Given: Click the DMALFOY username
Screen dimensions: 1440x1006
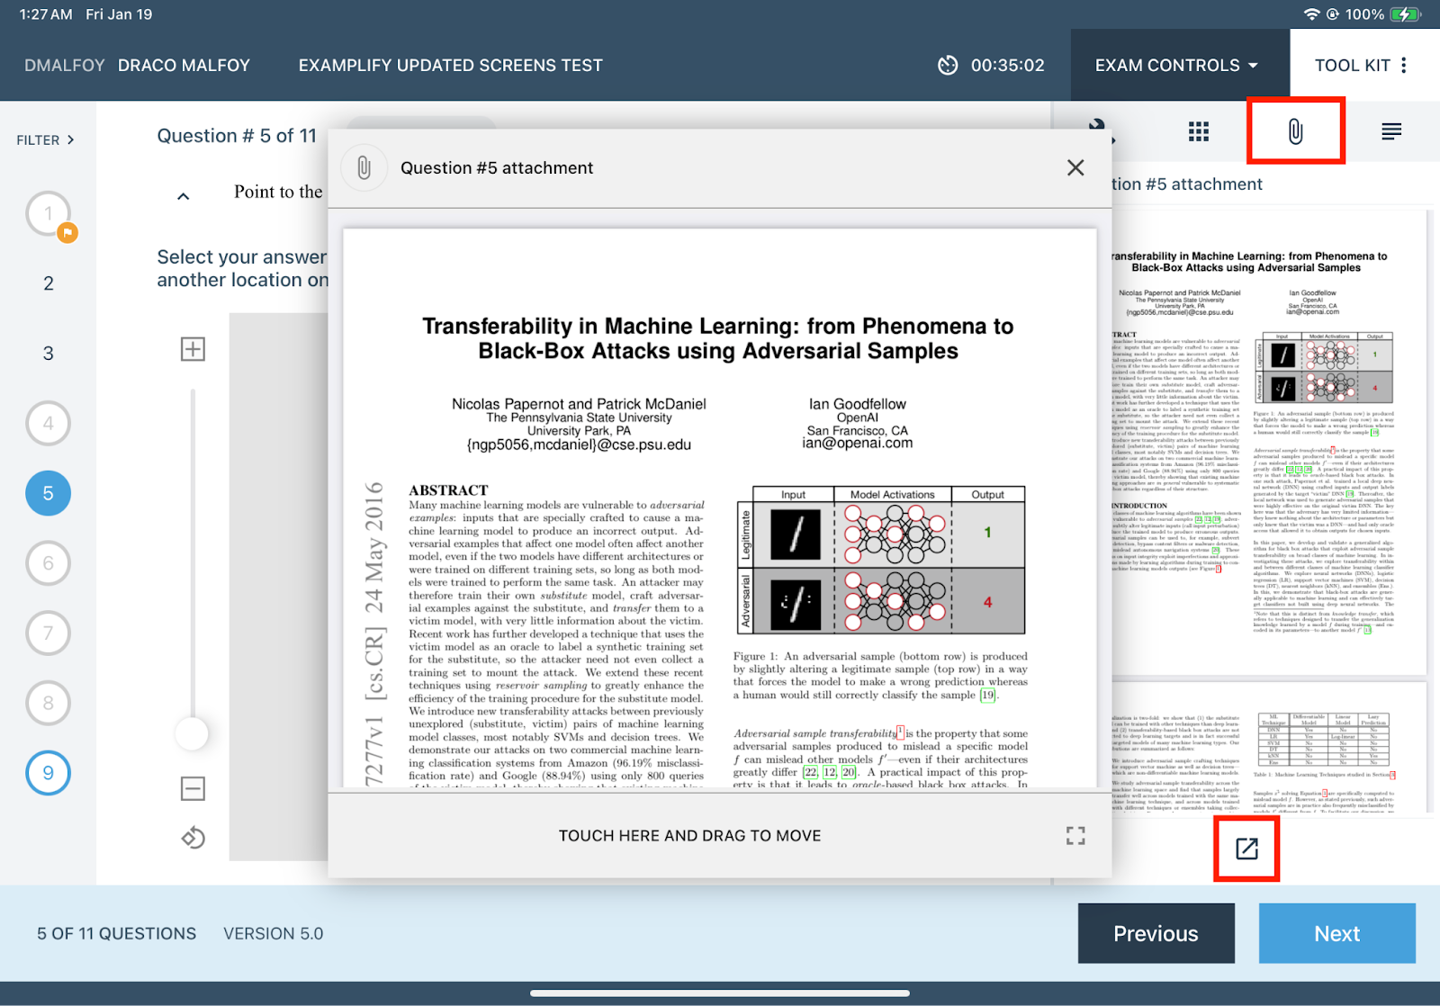Looking at the screenshot, I should click(65, 66).
